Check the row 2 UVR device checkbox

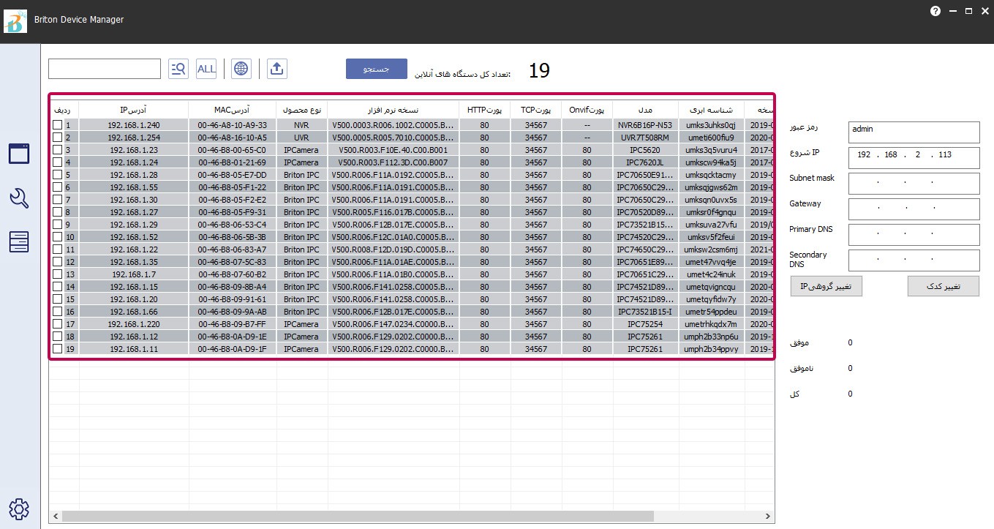coord(58,138)
